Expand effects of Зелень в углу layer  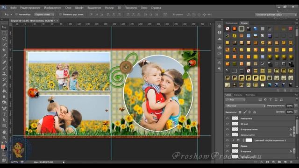pos(294,135)
